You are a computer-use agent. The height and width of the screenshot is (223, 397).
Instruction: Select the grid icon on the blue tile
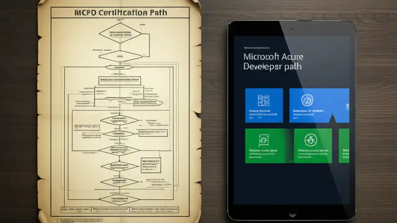coord(264,100)
